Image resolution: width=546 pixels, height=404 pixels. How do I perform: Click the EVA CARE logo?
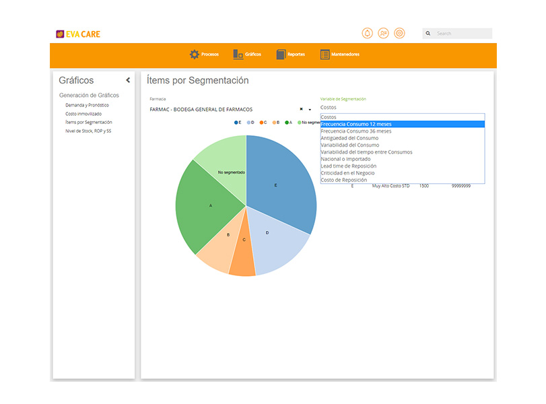click(x=78, y=34)
